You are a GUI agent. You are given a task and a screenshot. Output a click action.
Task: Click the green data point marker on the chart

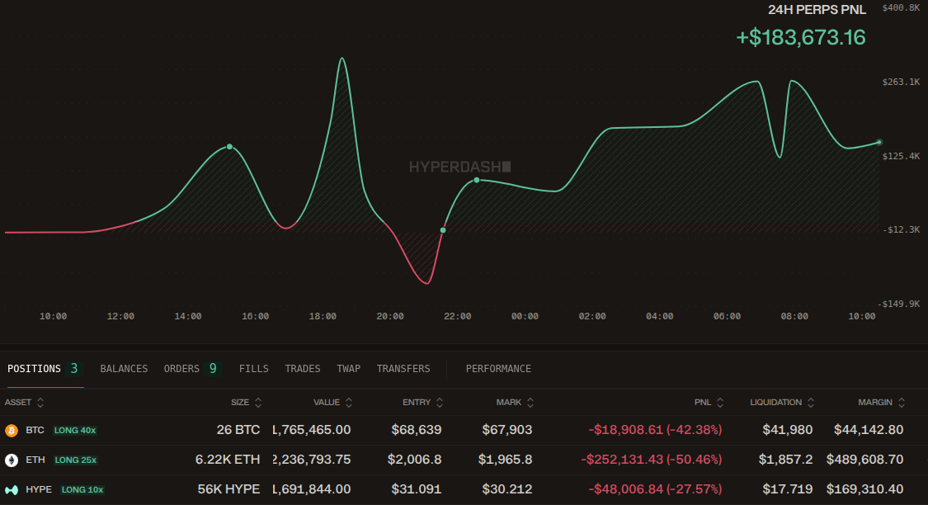(229, 147)
